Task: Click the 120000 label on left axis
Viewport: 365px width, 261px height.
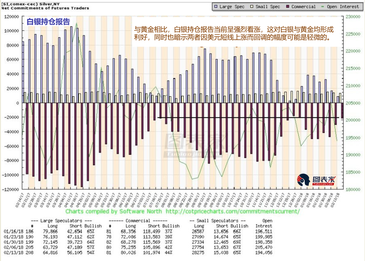Action: 12,17
